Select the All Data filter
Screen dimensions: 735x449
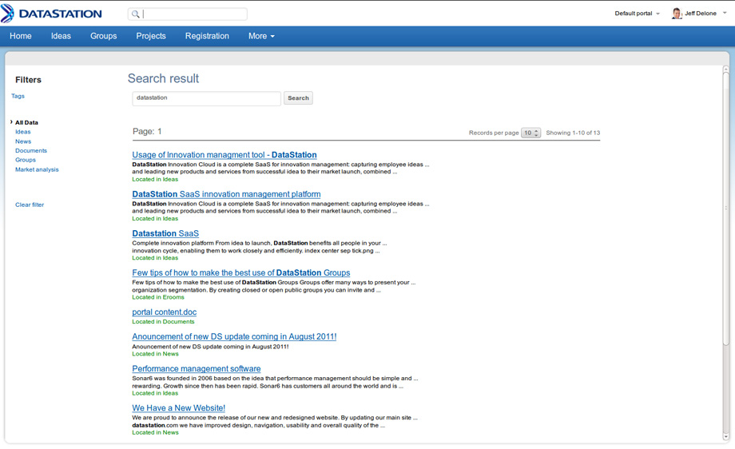(26, 123)
